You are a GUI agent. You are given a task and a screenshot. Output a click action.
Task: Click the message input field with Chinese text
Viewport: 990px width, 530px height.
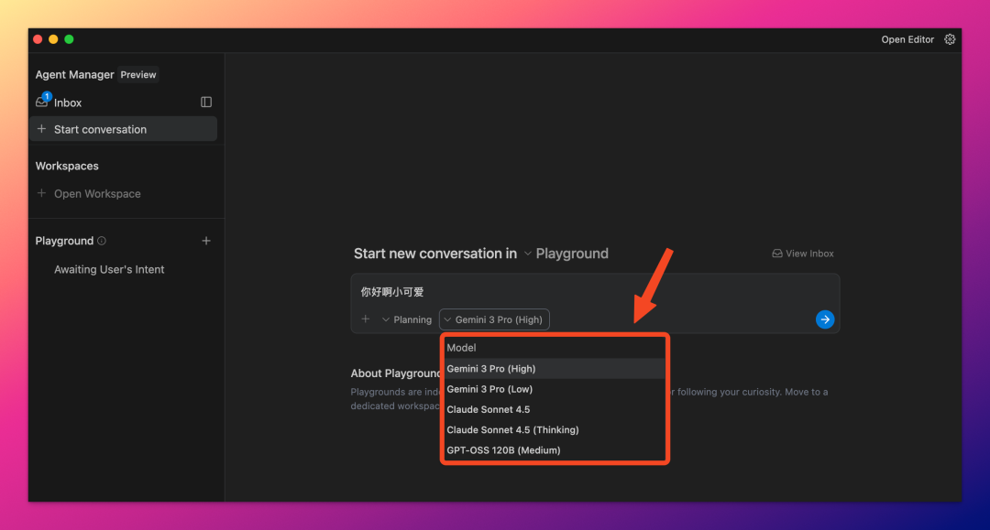595,292
